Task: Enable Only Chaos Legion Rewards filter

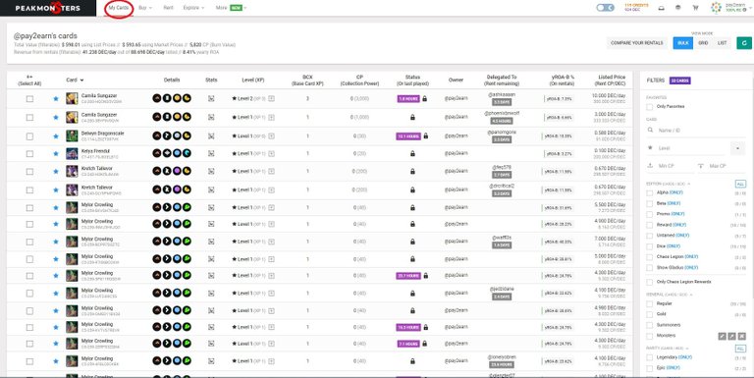Action: click(650, 282)
